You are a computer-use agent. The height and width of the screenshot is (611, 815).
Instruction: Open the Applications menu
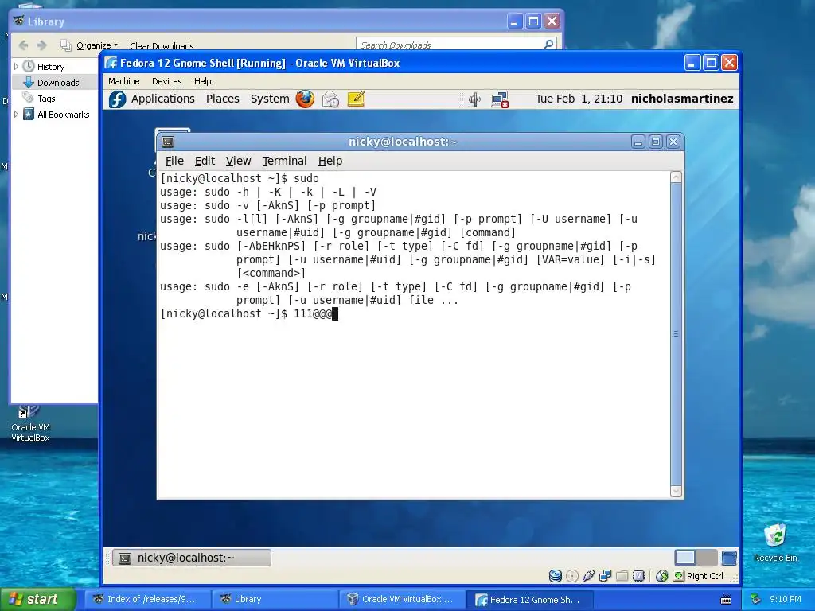(x=162, y=99)
